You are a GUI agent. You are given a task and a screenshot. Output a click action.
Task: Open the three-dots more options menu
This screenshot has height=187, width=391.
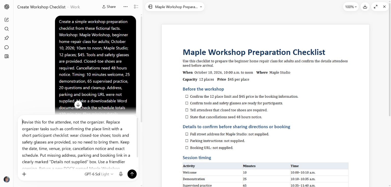point(125,7)
